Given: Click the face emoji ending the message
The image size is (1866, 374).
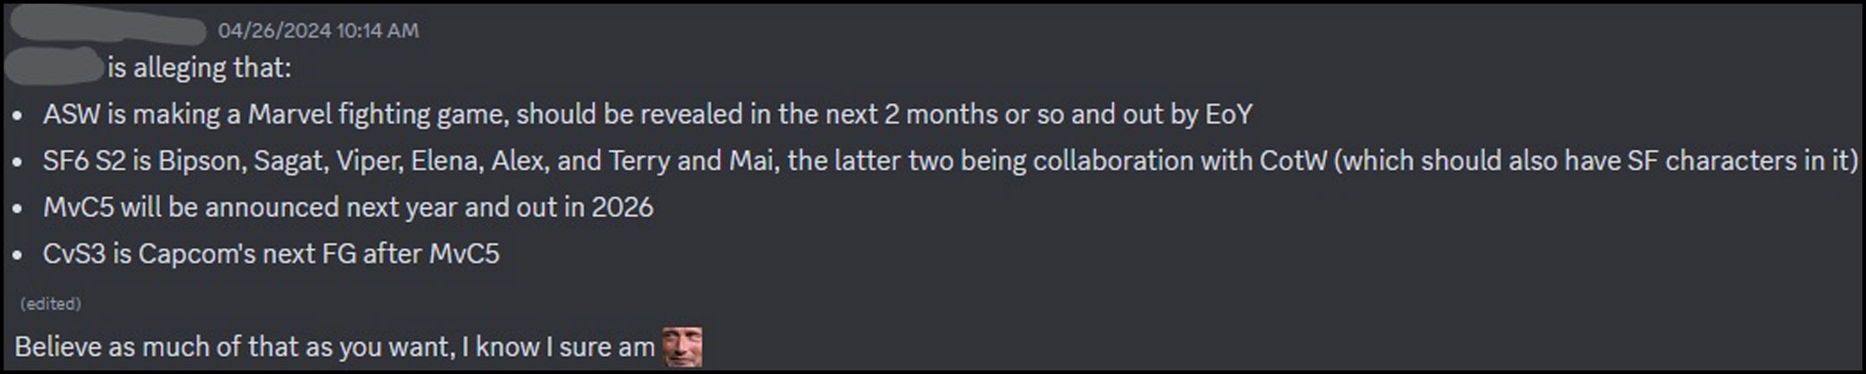Looking at the screenshot, I should (681, 347).
